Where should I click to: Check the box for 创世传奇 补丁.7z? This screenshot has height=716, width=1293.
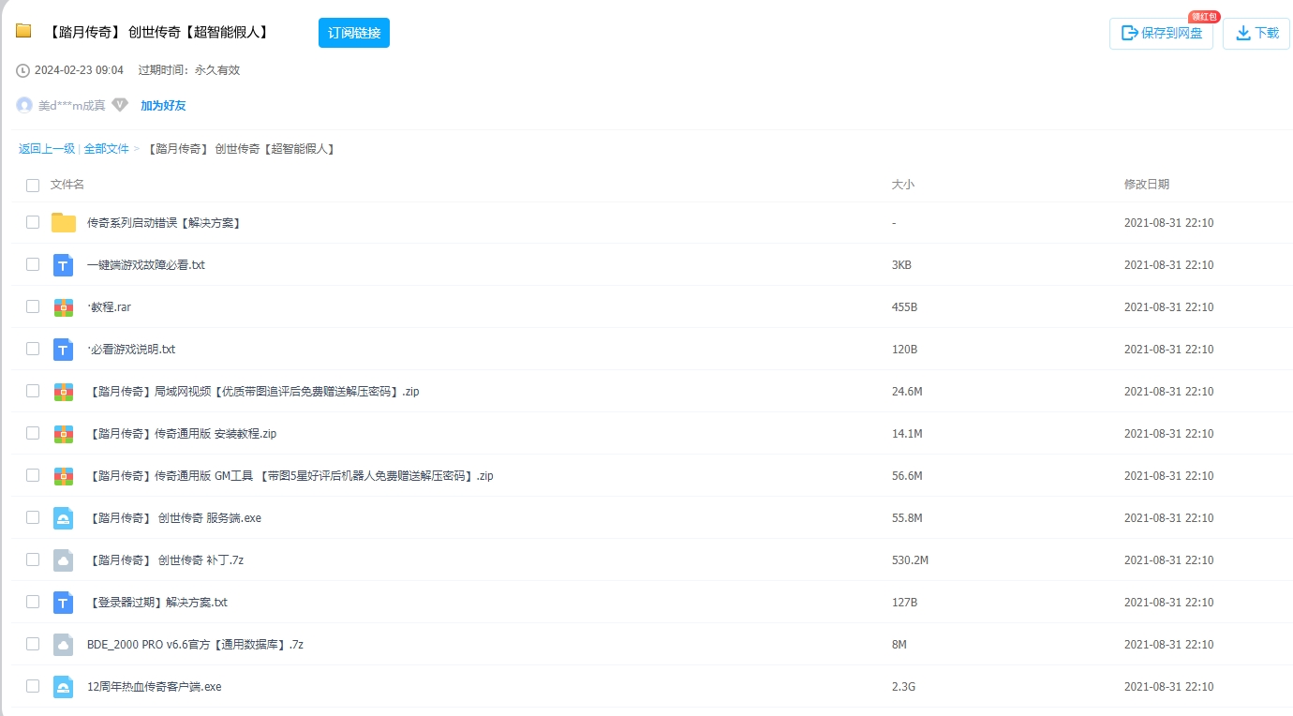point(33,559)
